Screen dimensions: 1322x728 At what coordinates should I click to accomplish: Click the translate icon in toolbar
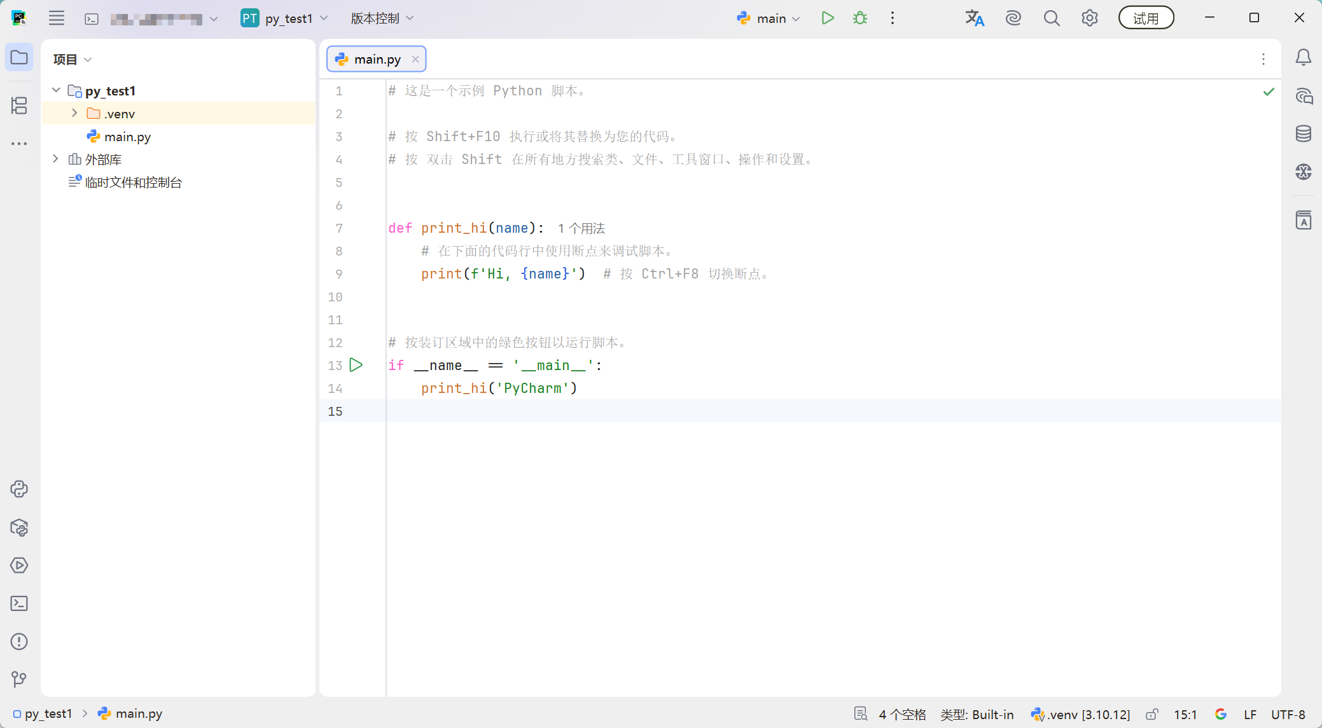pyautogui.click(x=975, y=18)
